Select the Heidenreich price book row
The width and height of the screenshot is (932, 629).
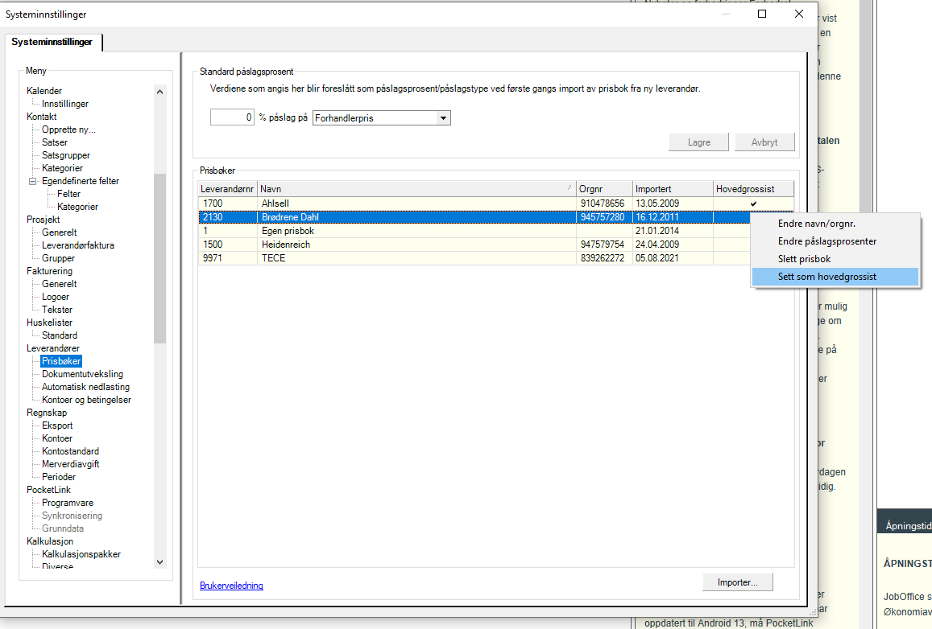click(416, 244)
